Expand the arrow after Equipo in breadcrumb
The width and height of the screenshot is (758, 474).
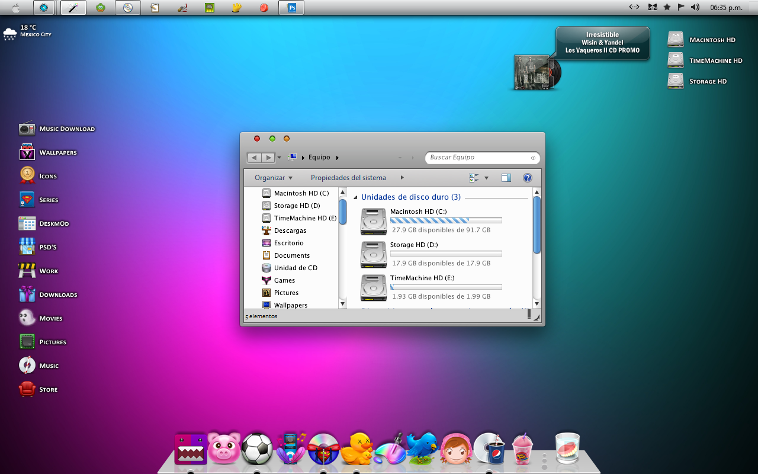click(338, 158)
